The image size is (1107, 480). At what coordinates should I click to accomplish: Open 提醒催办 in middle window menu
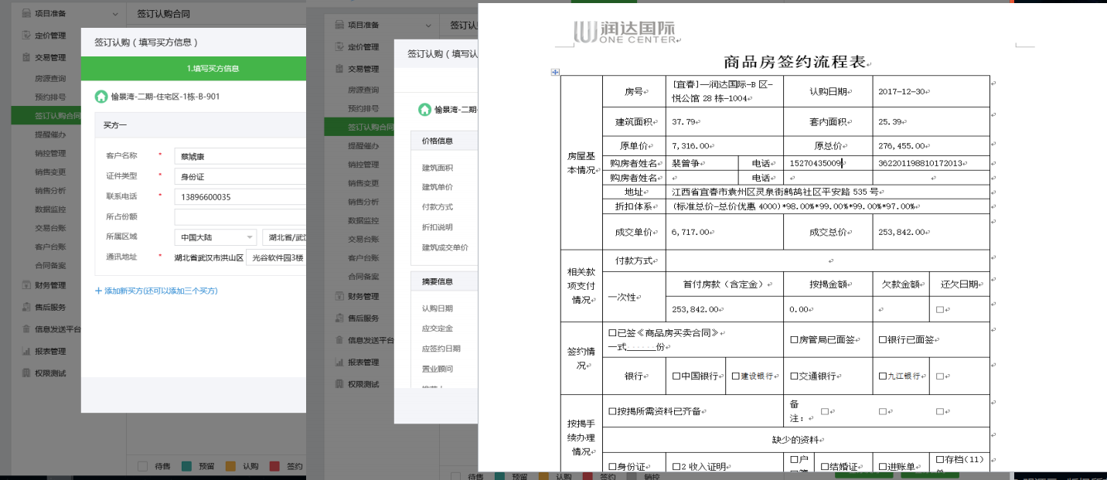pyautogui.click(x=363, y=145)
